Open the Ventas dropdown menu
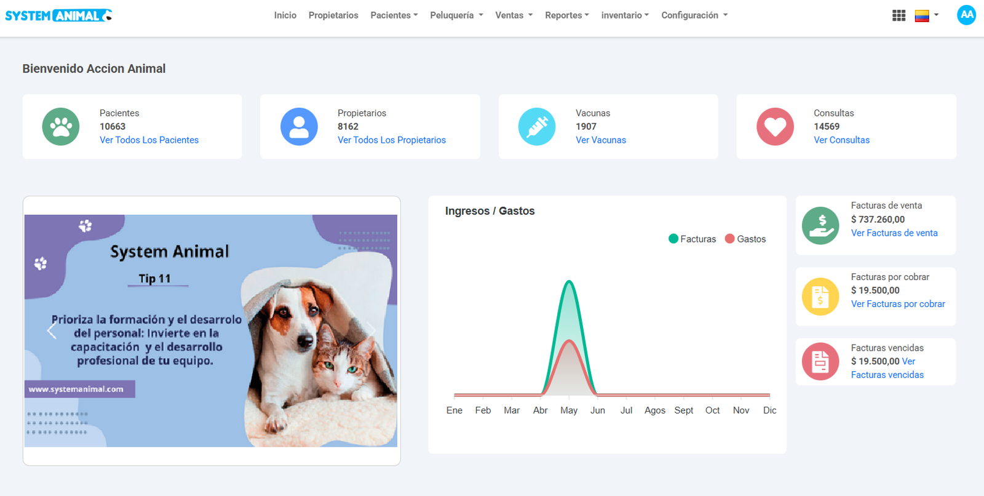This screenshot has height=496, width=984. point(514,15)
